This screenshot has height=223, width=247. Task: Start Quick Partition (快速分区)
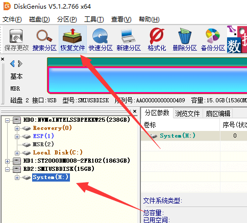click(101, 40)
